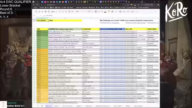Image resolution: width=192 pixels, height=108 pixels.
Task: Click the BUILDER CODE column header cell
Action: point(112,29)
